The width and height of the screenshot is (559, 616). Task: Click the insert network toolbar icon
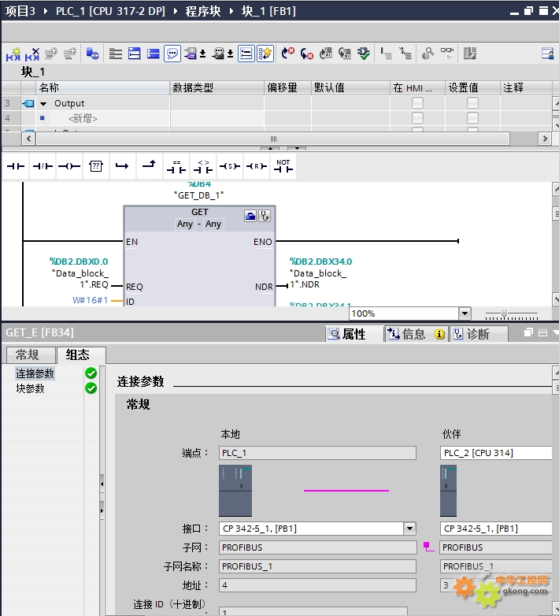coord(13,54)
